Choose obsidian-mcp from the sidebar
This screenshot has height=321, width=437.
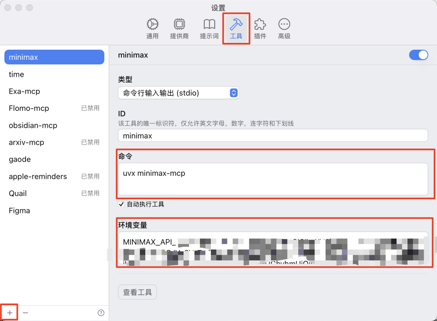(x=54, y=125)
